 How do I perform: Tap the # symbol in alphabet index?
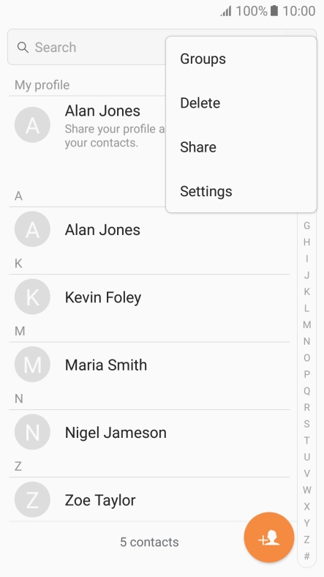pyautogui.click(x=306, y=556)
